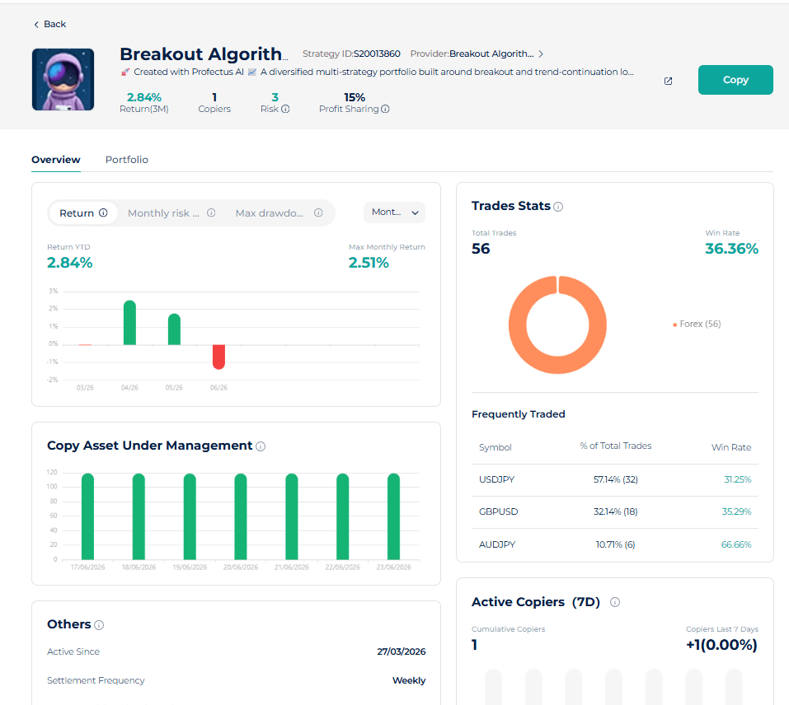Screen dimensions: 789x705
Task: Open the Monthly period dropdown
Action: [x=394, y=212]
